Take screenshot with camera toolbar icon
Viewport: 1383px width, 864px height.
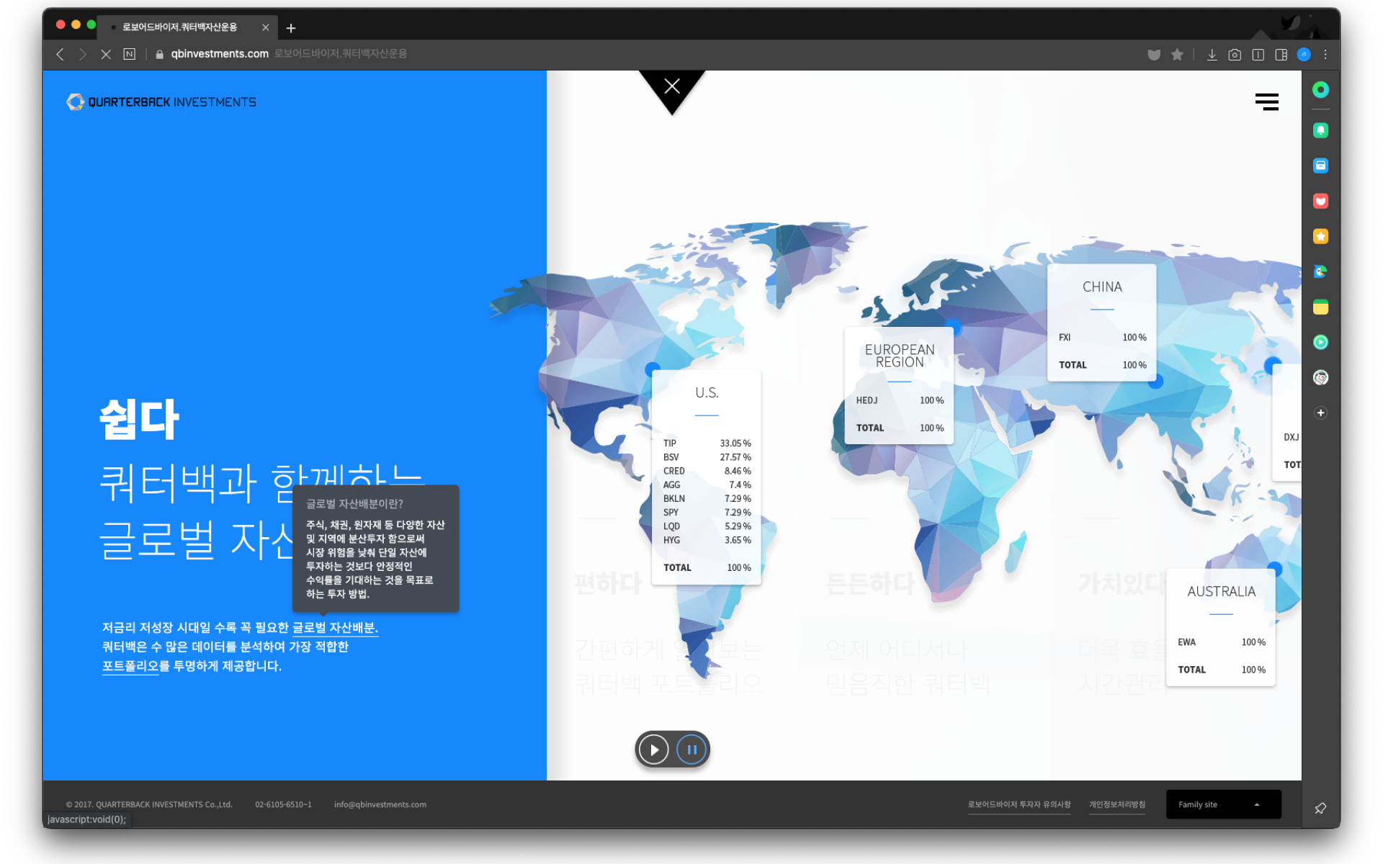[x=1235, y=54]
